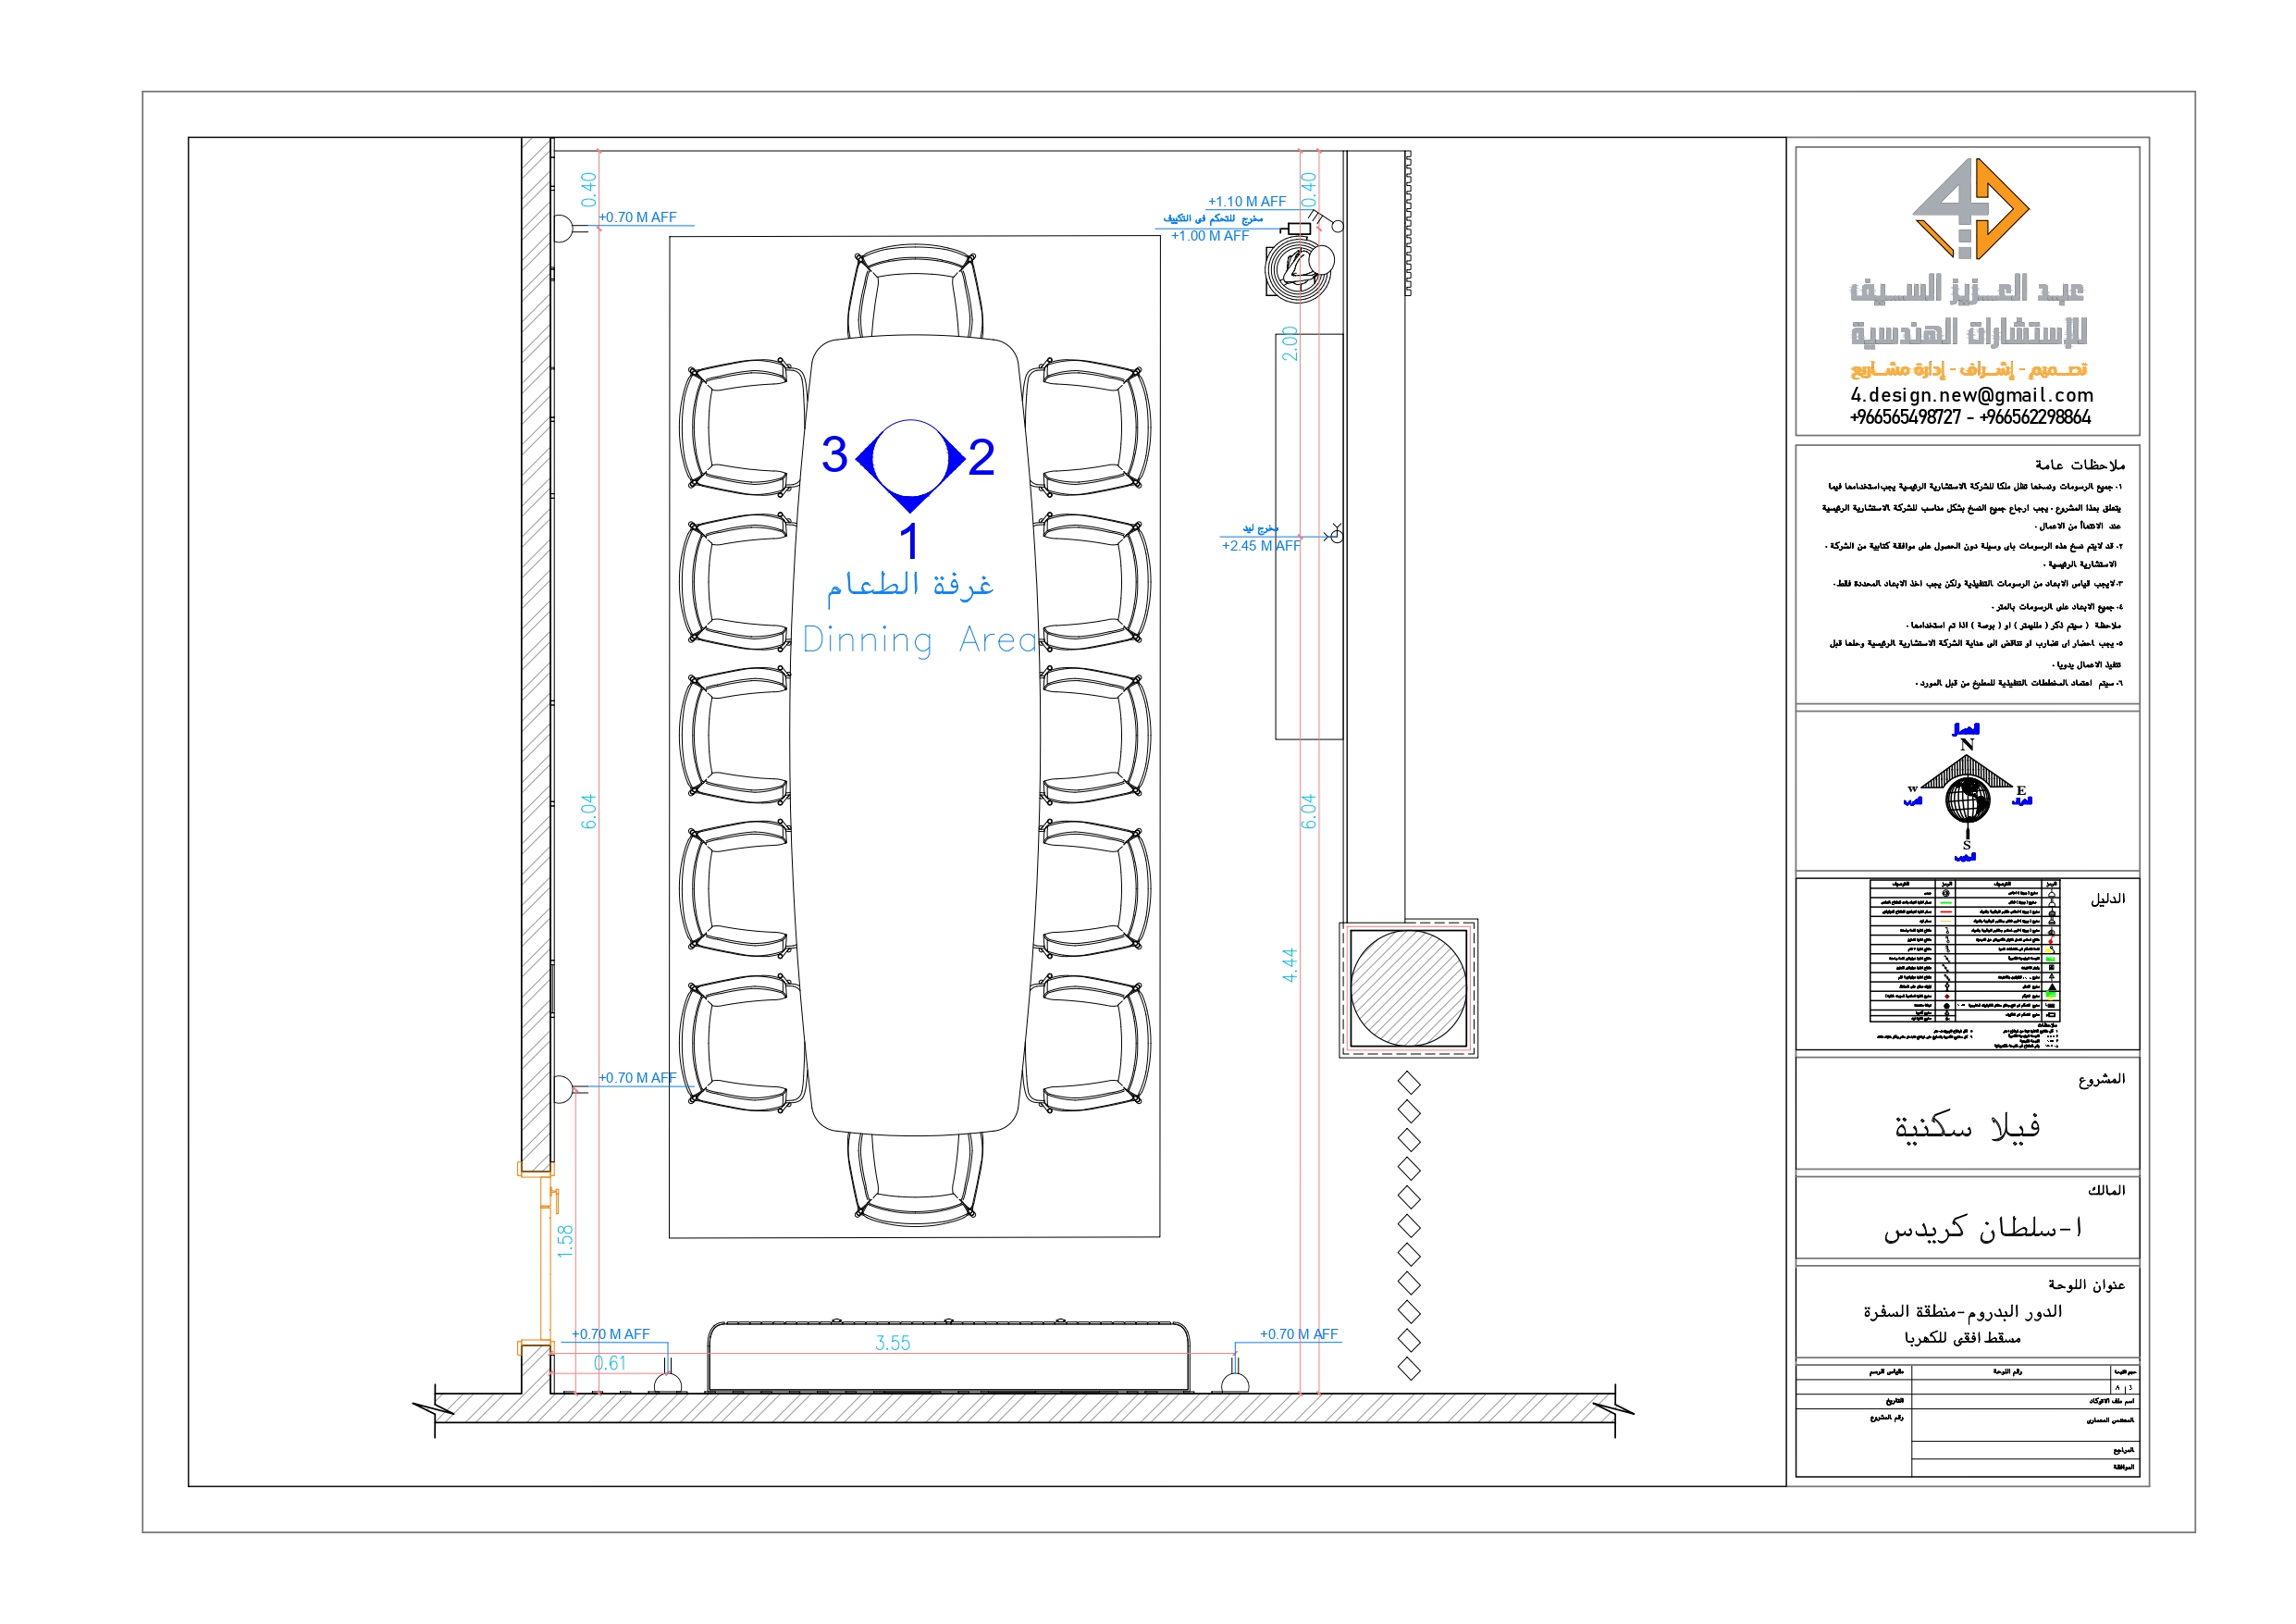Click the wall light symbol labeled +0.70 M AFF
Image resolution: width=2296 pixels, height=1624 pixels.
(564, 230)
